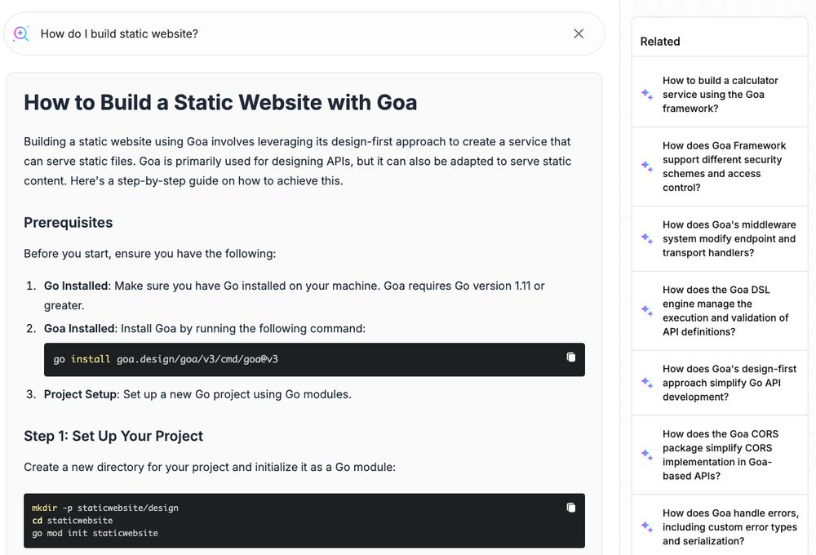Image resolution: width=816 pixels, height=555 pixels.
Task: Open related question about security schemes
Action: tap(719, 166)
